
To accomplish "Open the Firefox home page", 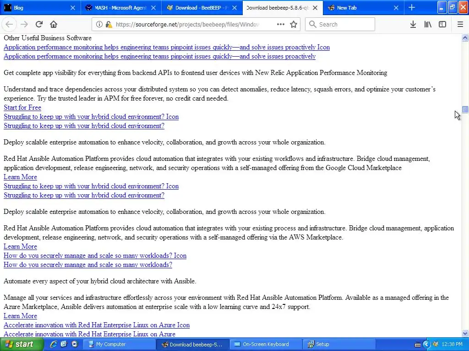I will [x=54, y=24].
